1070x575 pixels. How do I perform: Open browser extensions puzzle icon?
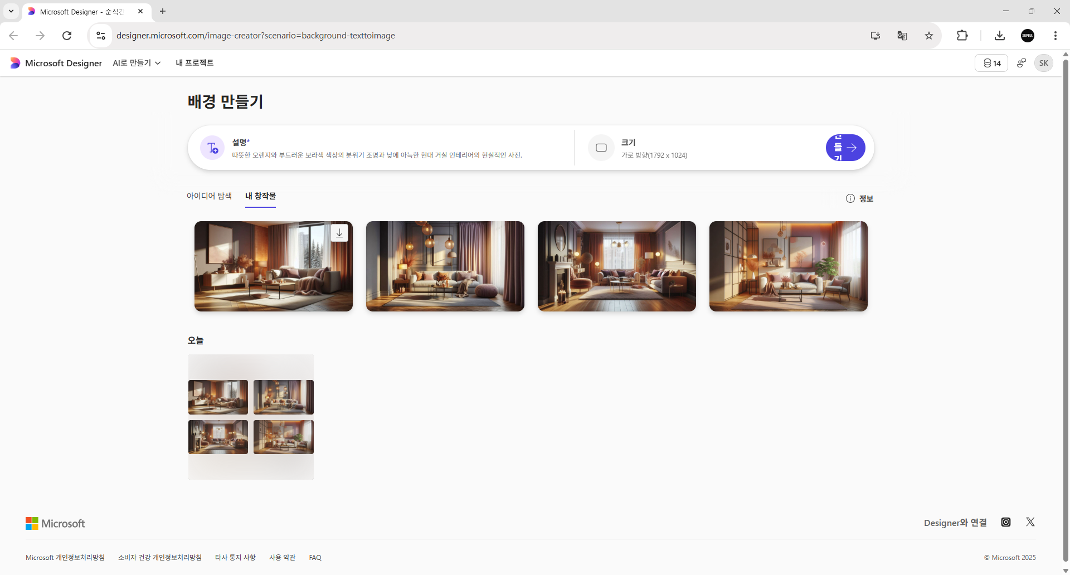click(962, 36)
